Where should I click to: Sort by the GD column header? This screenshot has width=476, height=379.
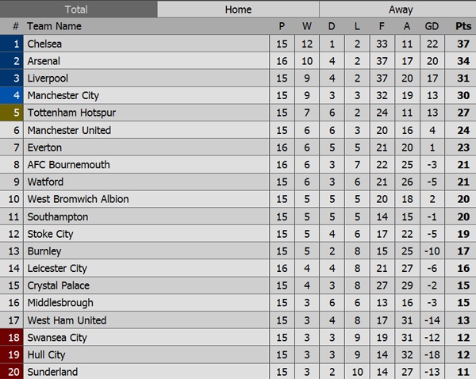point(432,26)
